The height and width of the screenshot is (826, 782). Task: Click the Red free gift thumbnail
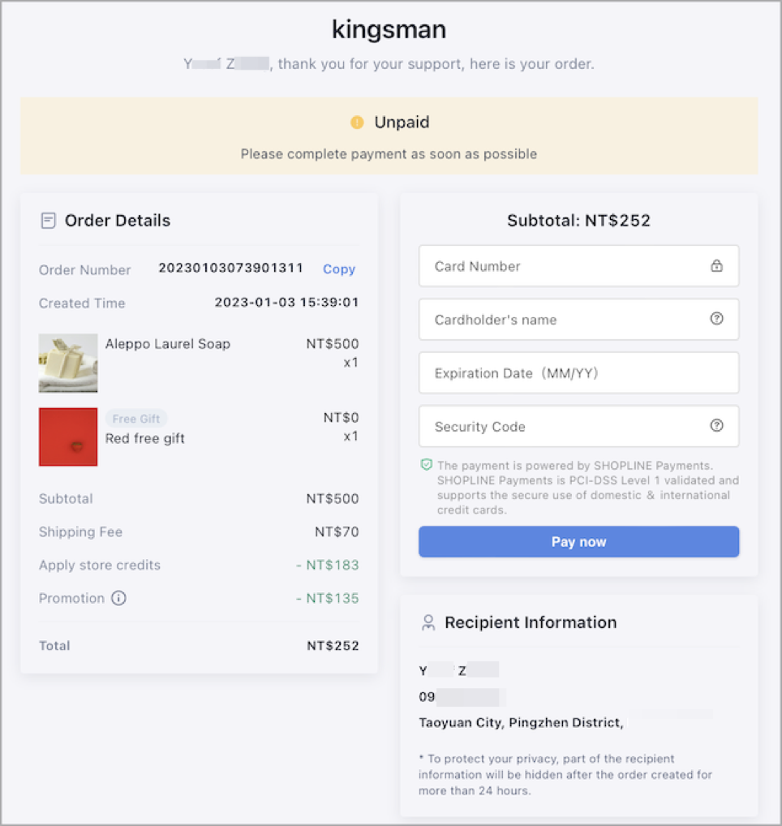pos(68,437)
